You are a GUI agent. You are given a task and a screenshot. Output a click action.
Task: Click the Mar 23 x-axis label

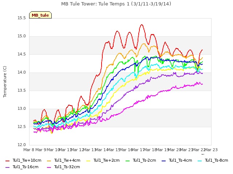pyautogui.click(x=211, y=150)
